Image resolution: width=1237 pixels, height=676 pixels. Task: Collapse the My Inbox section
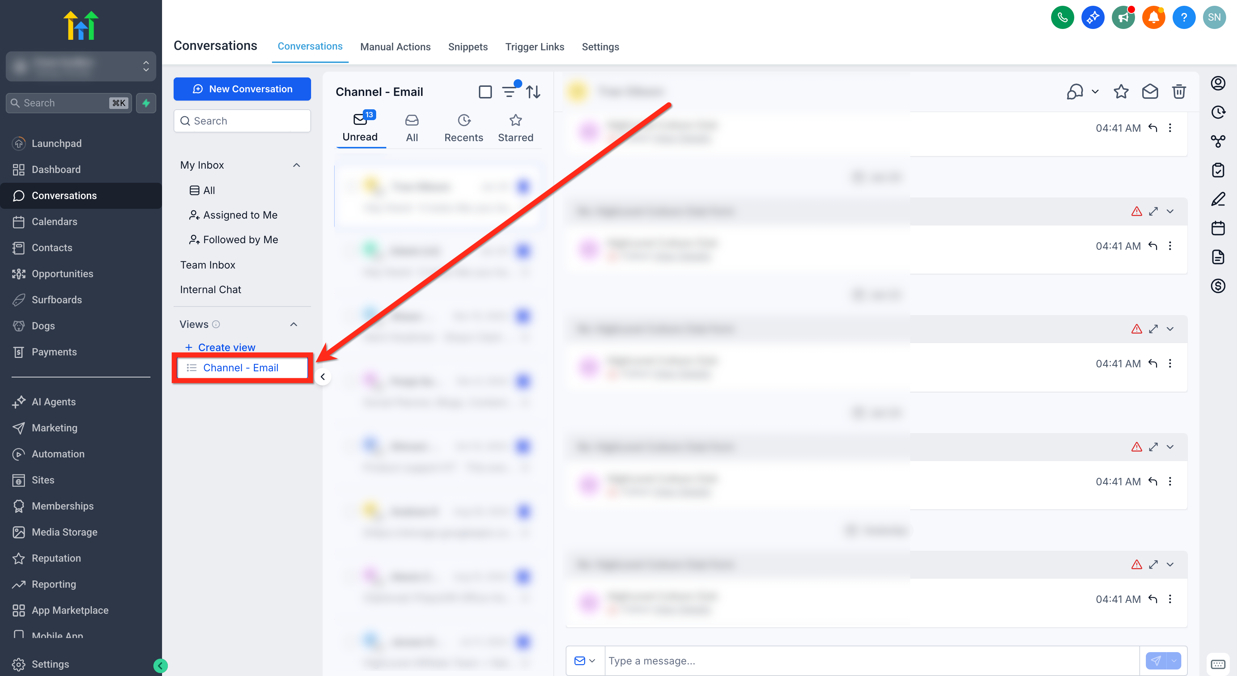296,165
